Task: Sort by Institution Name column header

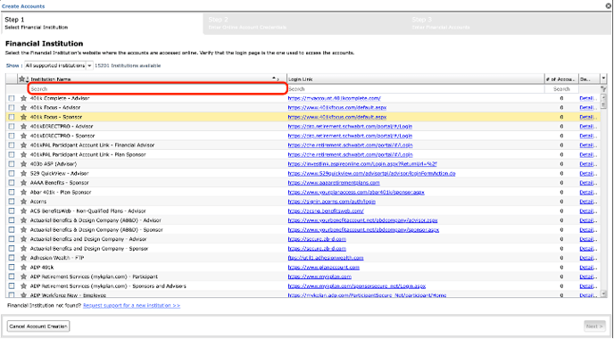Action: (51, 79)
